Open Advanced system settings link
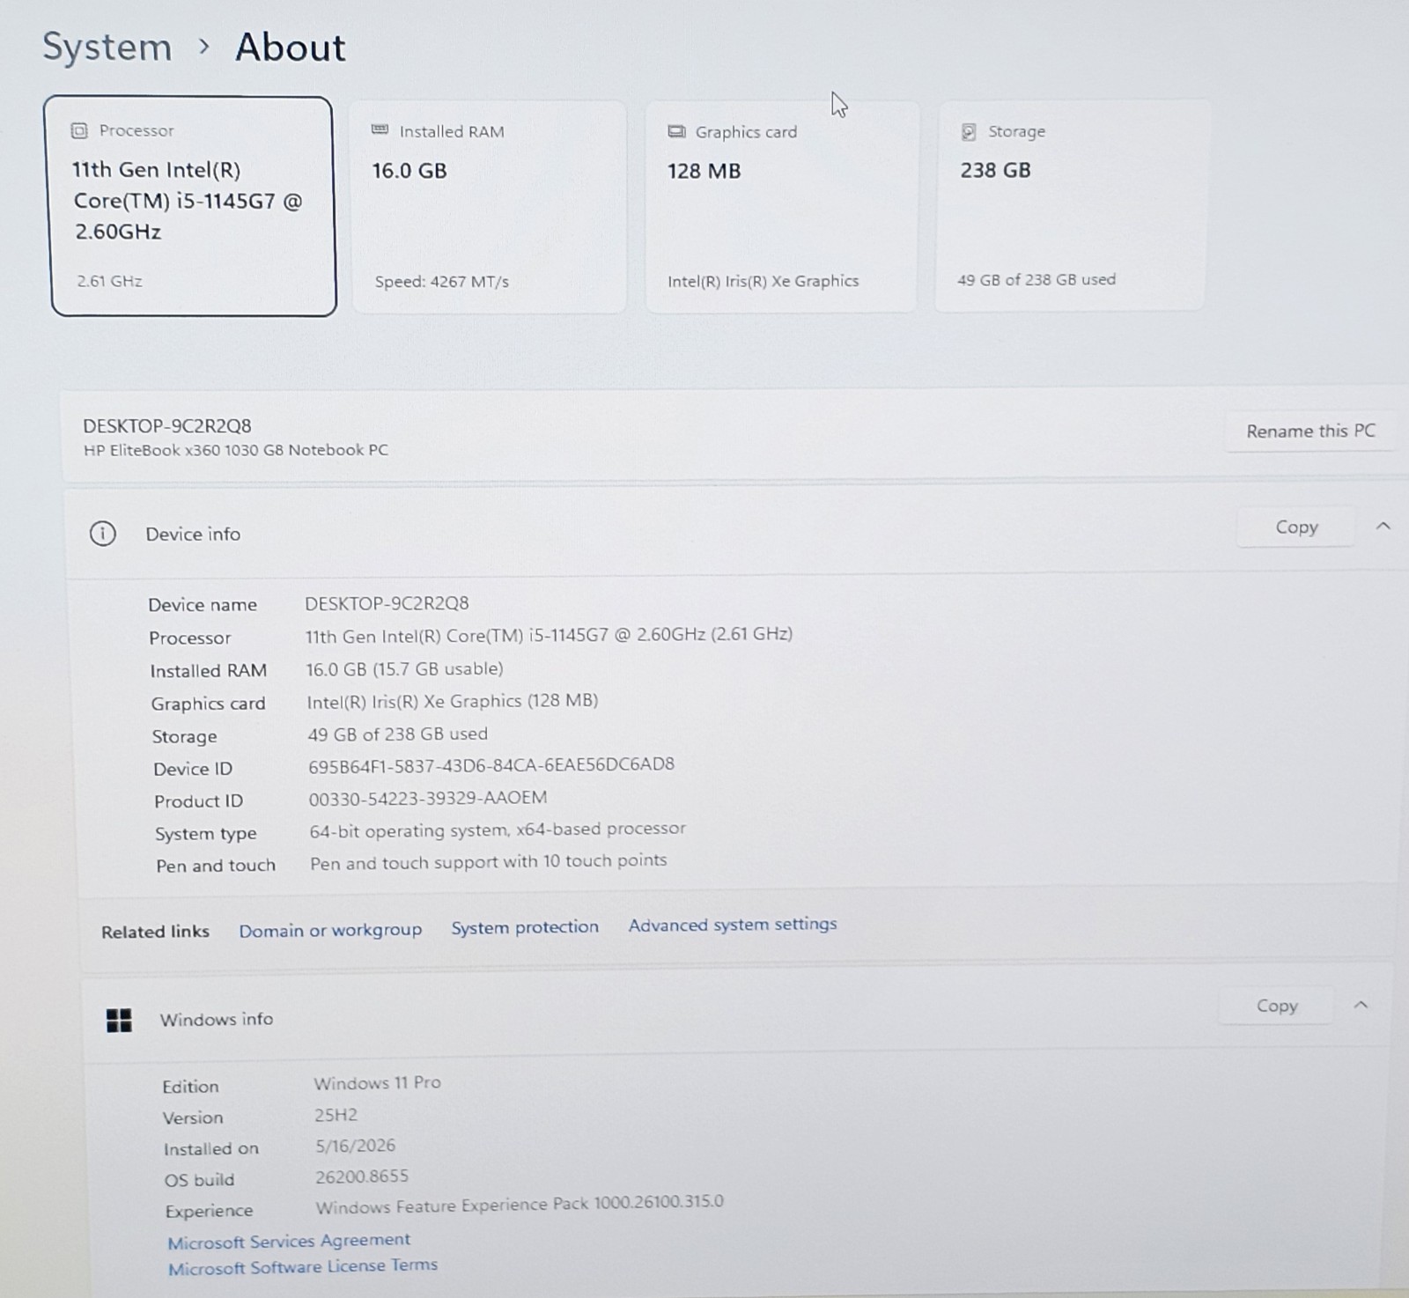The width and height of the screenshot is (1409, 1298). click(733, 924)
